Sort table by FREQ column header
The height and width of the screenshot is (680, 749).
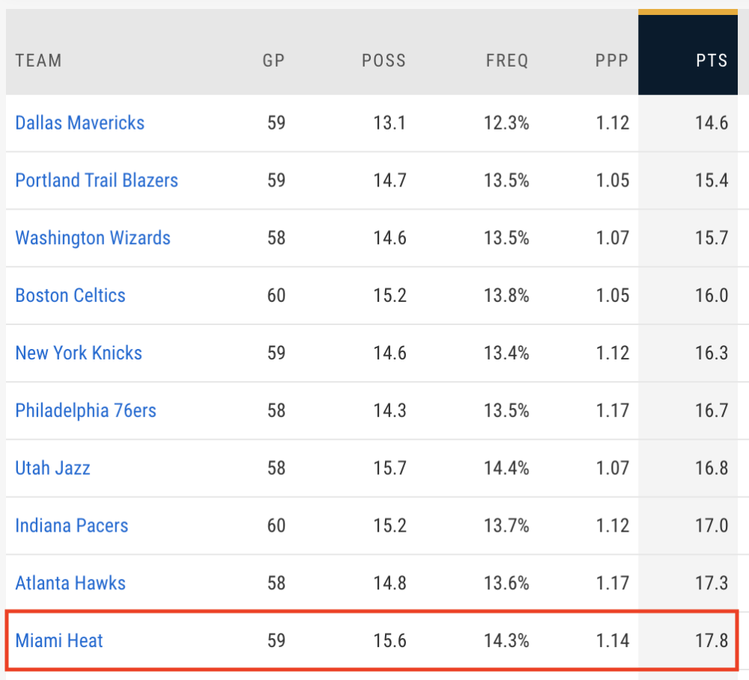click(507, 61)
